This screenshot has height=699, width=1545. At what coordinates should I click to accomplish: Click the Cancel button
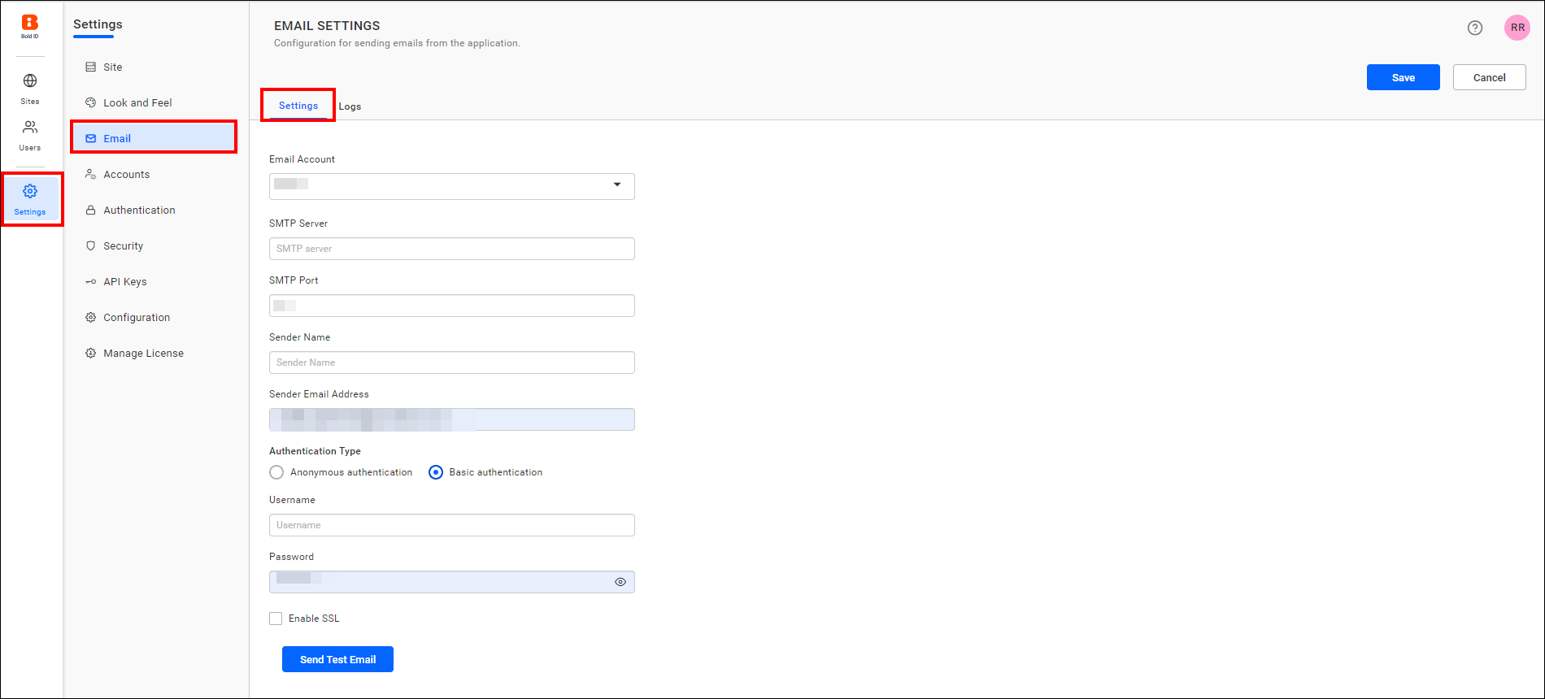[x=1490, y=77]
